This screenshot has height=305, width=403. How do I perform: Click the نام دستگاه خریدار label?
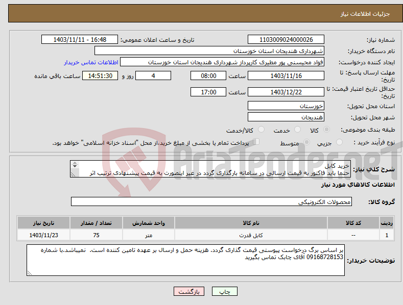pyautogui.click(x=371, y=52)
